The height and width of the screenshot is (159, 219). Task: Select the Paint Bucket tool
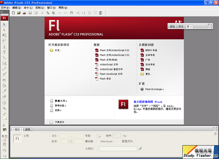(x=4, y=86)
